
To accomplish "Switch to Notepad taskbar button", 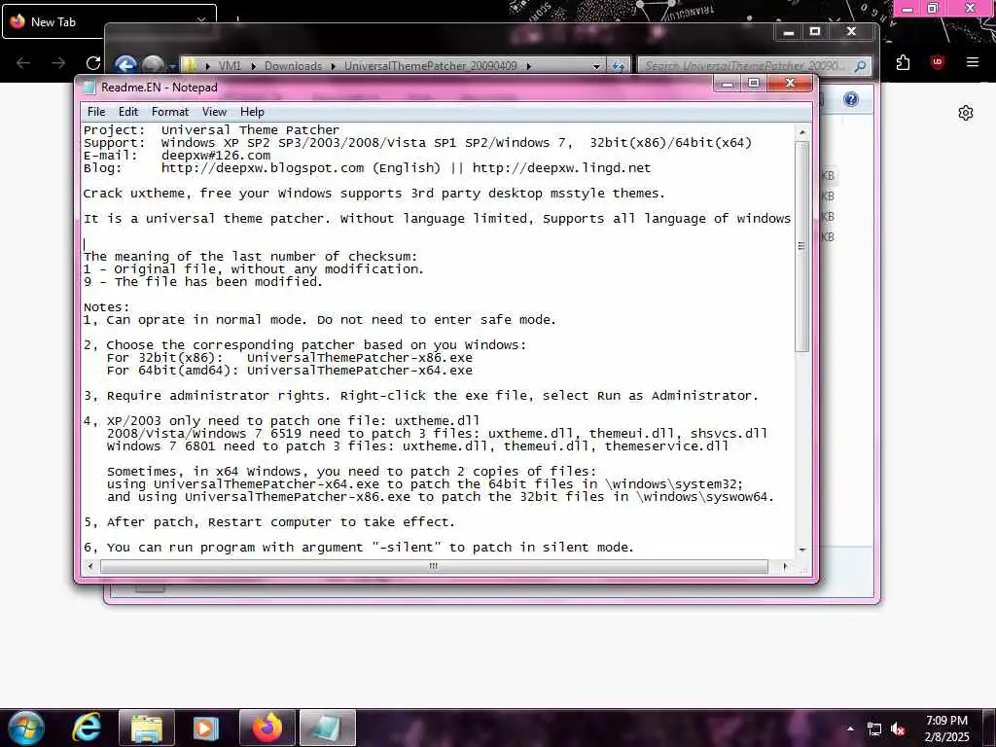I will 327,728.
